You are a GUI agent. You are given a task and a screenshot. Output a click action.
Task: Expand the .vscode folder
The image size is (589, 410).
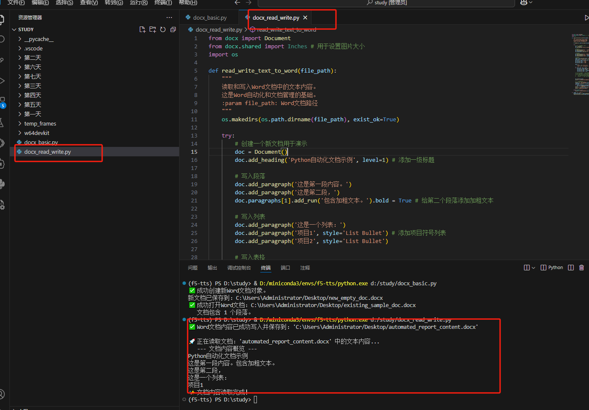94,48
